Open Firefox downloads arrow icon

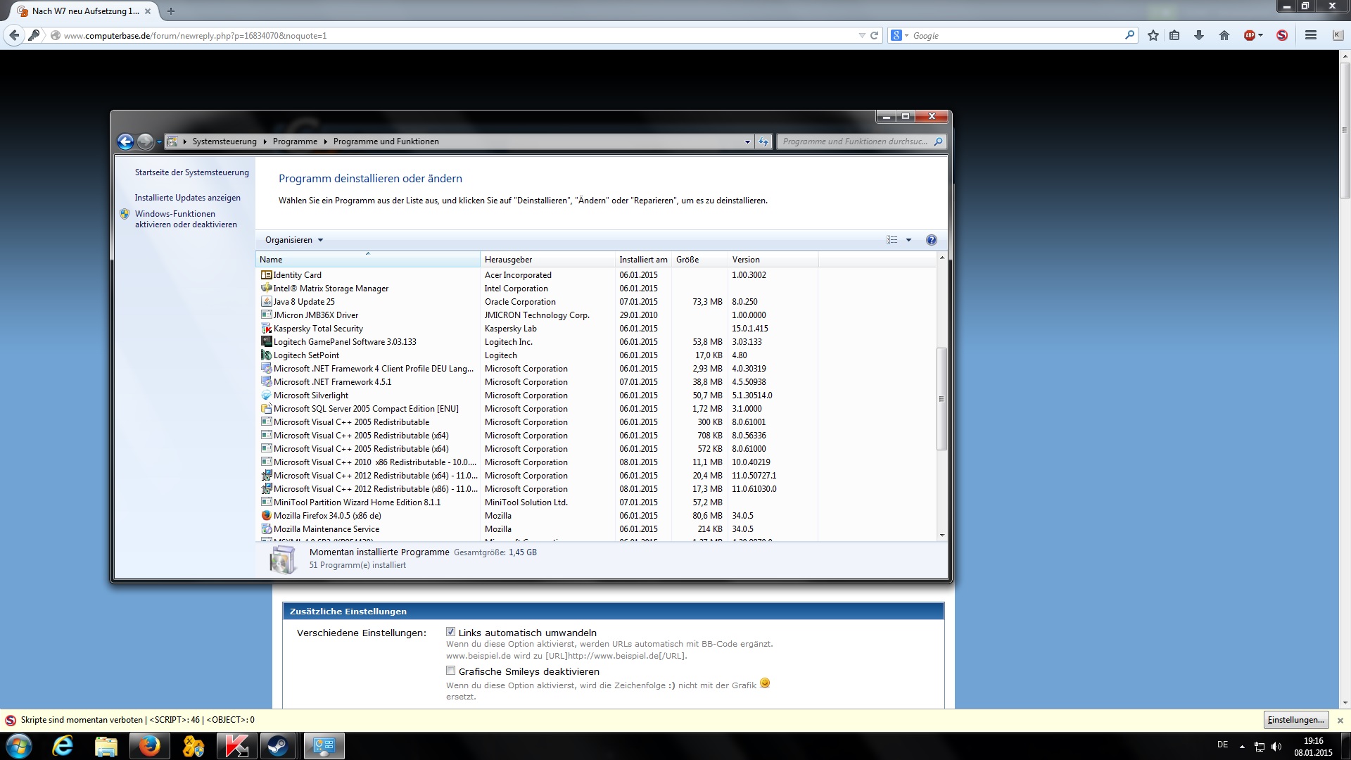click(x=1199, y=35)
